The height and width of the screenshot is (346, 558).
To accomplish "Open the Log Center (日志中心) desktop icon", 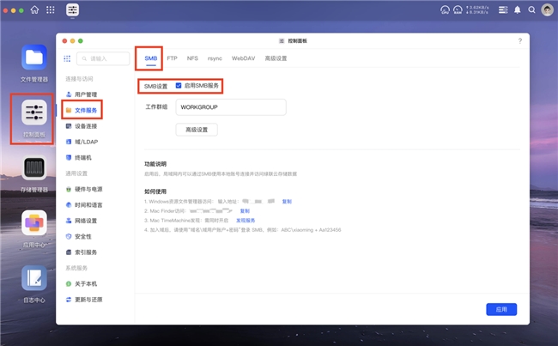I will (34, 278).
